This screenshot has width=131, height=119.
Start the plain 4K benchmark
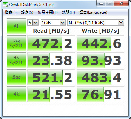click(x=16, y=94)
